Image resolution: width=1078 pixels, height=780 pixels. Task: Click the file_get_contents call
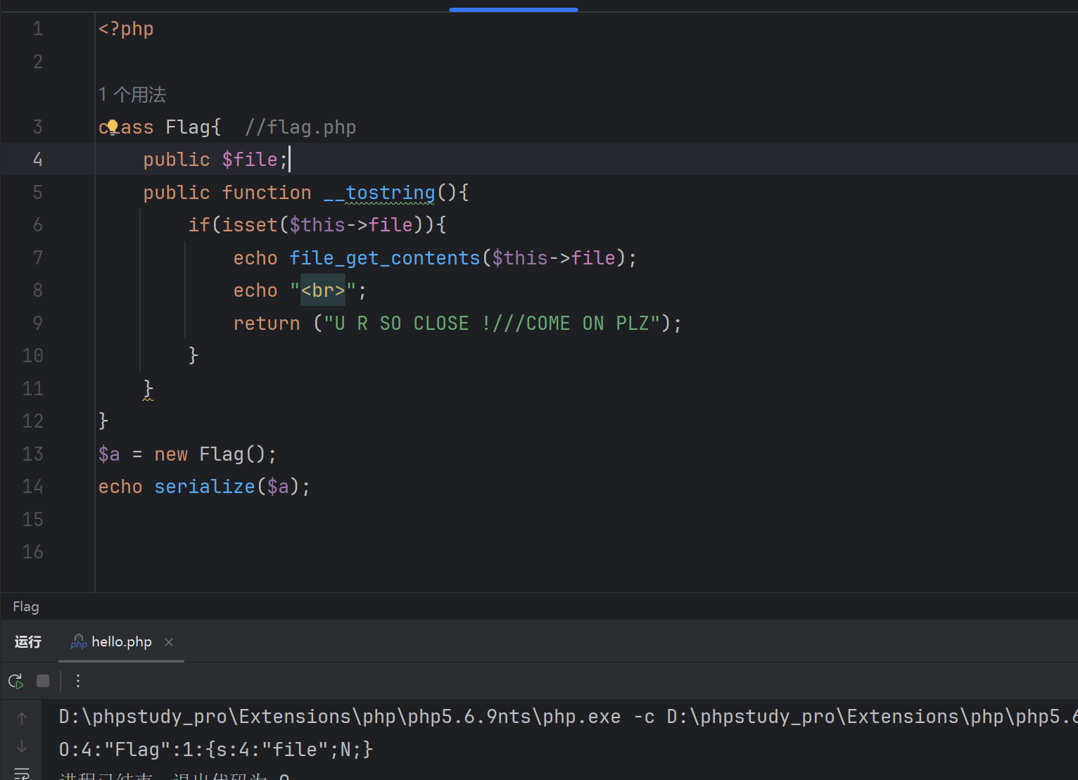click(x=385, y=258)
